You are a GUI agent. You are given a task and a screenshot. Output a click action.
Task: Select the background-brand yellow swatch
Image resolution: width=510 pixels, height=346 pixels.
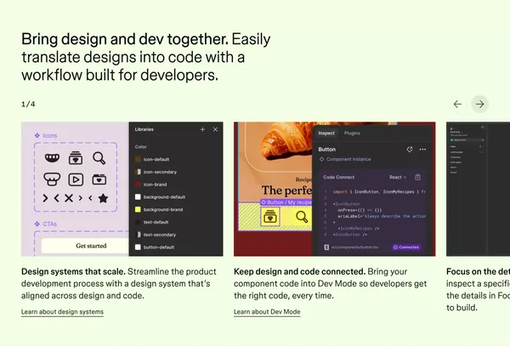(138, 209)
